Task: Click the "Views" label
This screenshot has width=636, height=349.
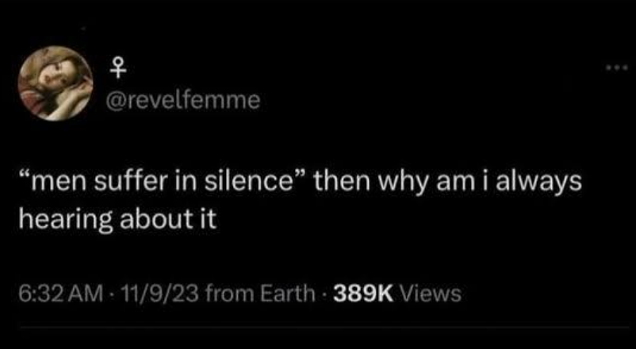Action: click(431, 293)
